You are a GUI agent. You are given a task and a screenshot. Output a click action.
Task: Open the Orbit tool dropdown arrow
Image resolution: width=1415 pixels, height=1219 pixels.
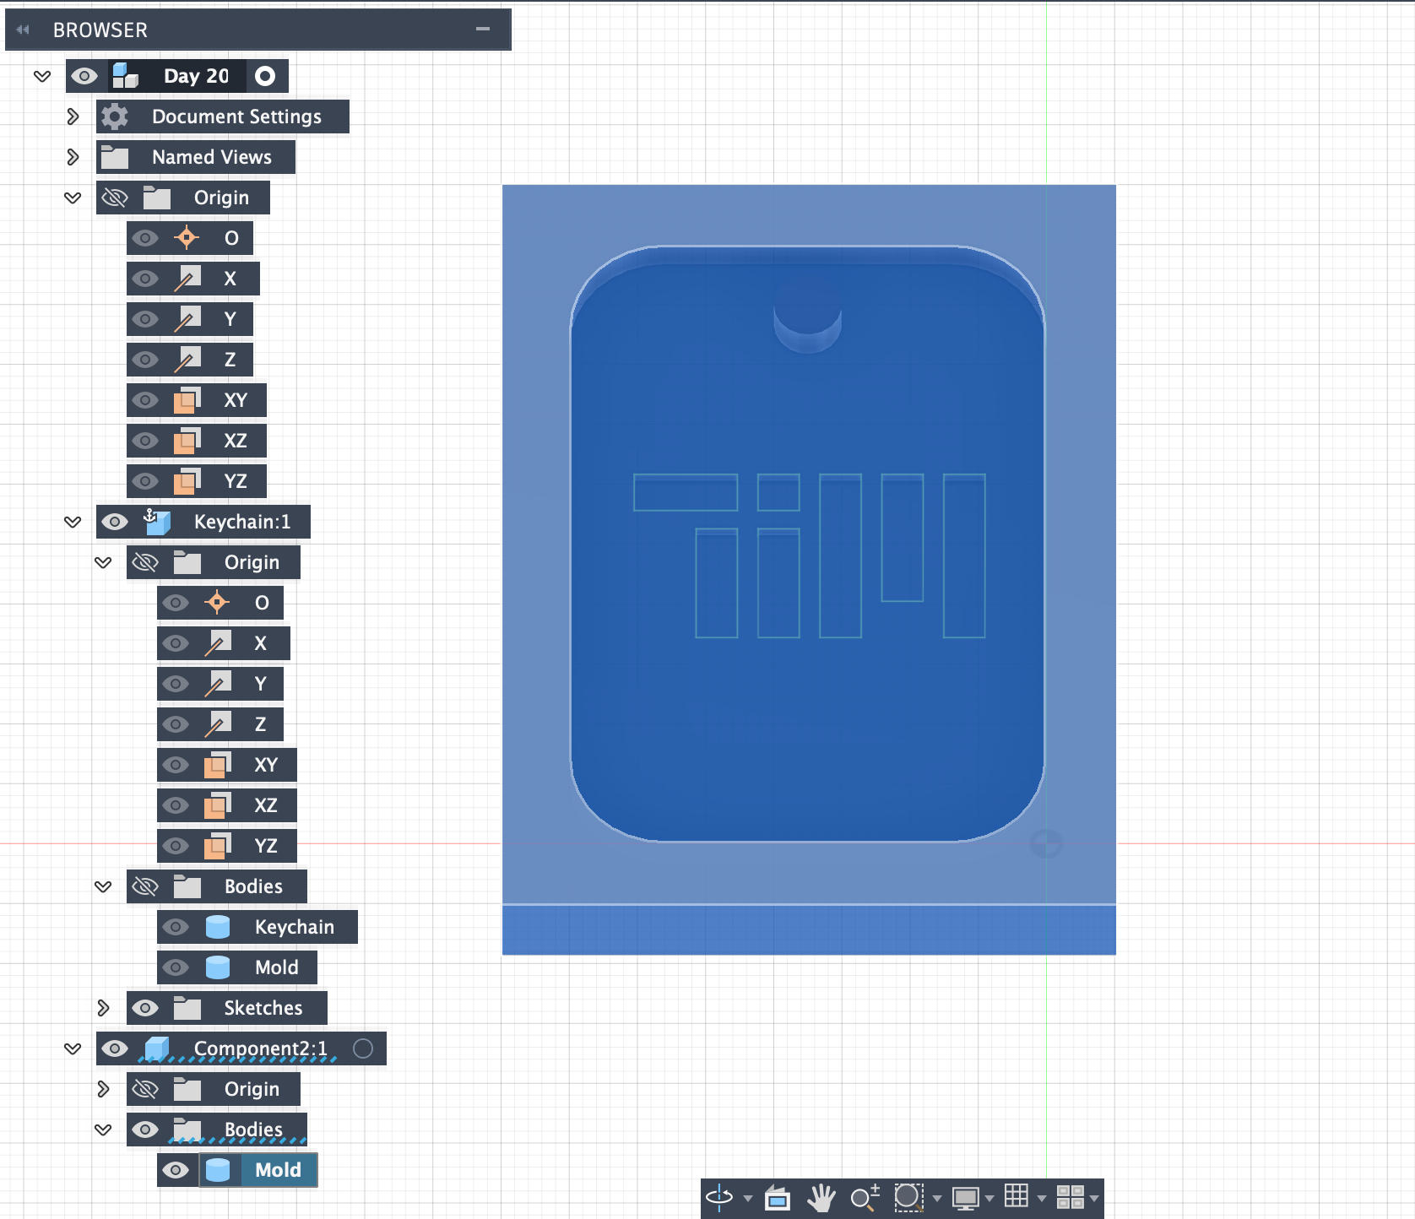747,1199
